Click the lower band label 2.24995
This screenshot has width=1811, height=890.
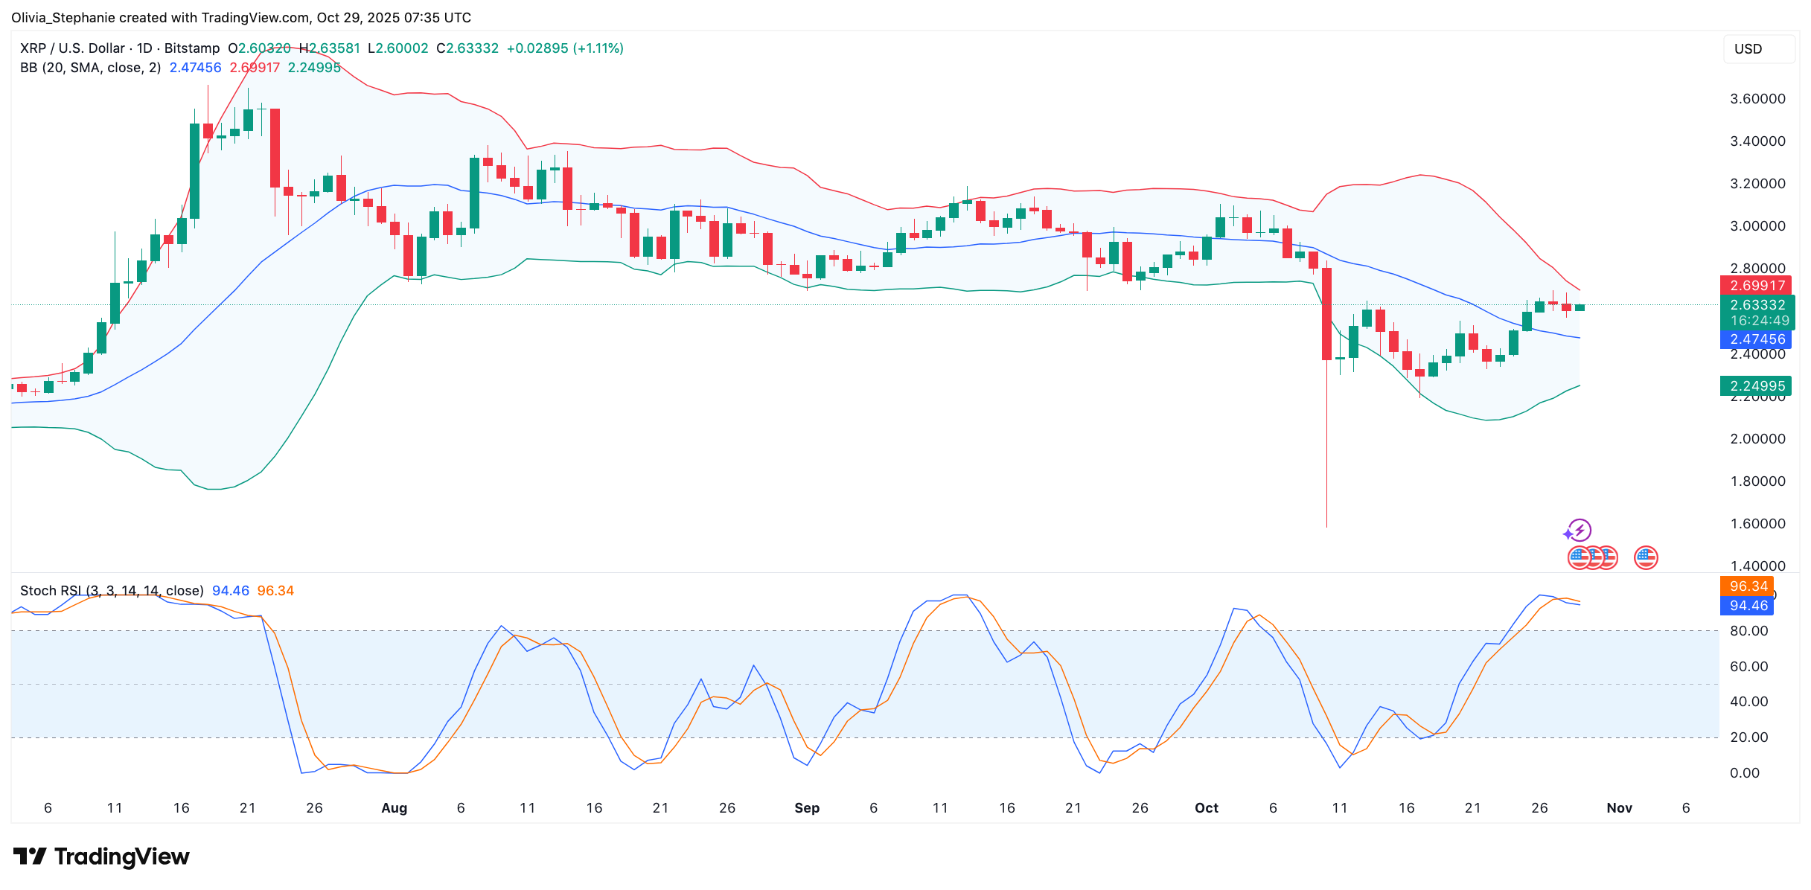(1758, 385)
